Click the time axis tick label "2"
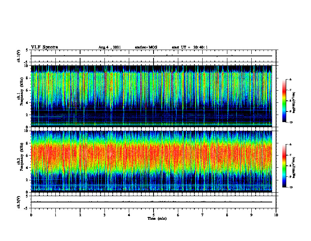Image resolution: width=311 pixels, height=241 pixels. (x=80, y=215)
